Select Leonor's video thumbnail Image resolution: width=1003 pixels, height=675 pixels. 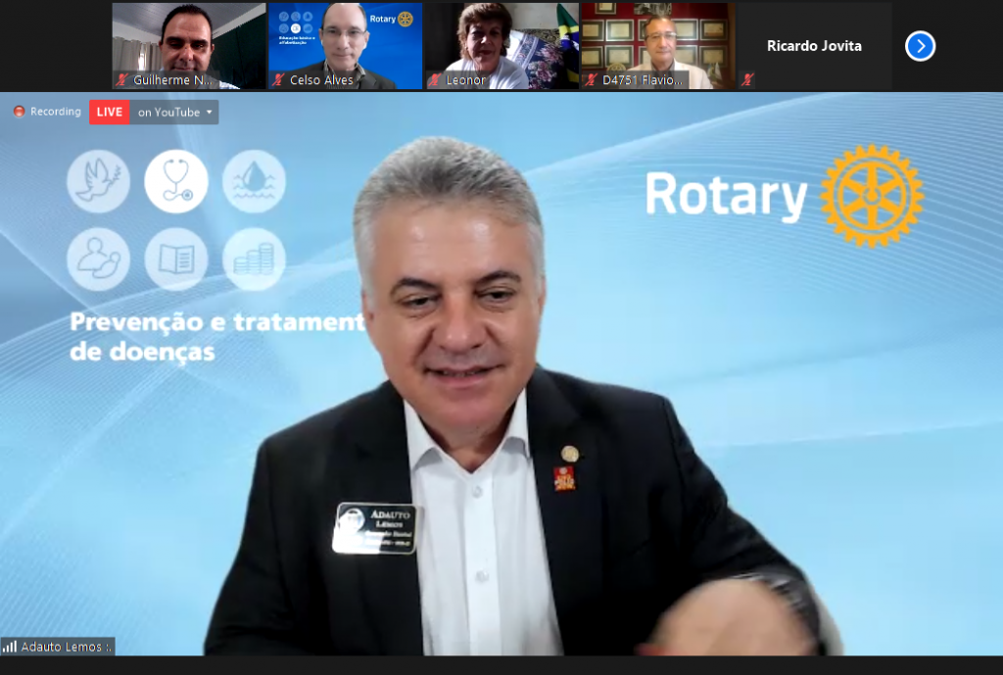click(501, 44)
